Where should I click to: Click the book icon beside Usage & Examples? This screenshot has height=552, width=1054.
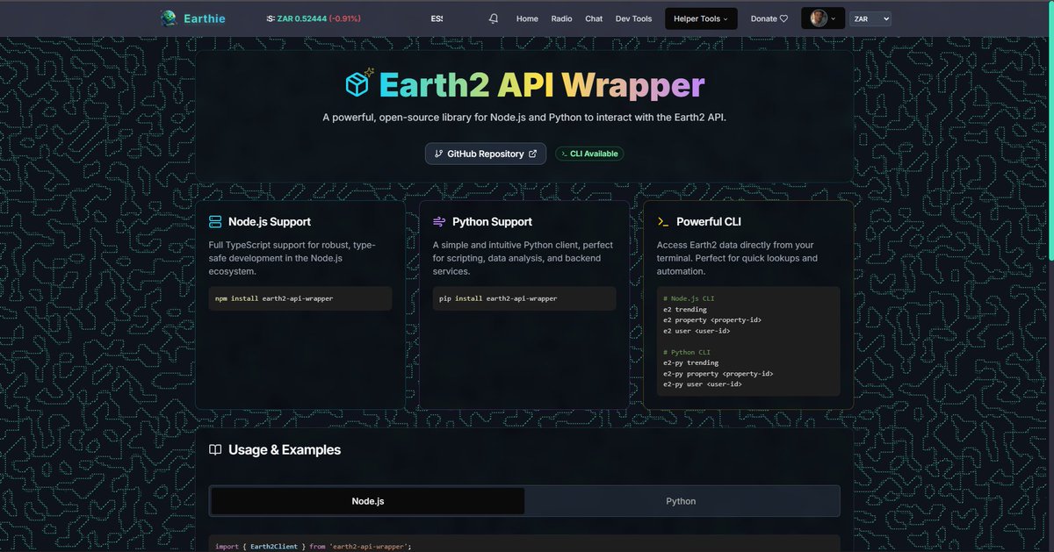click(x=215, y=450)
